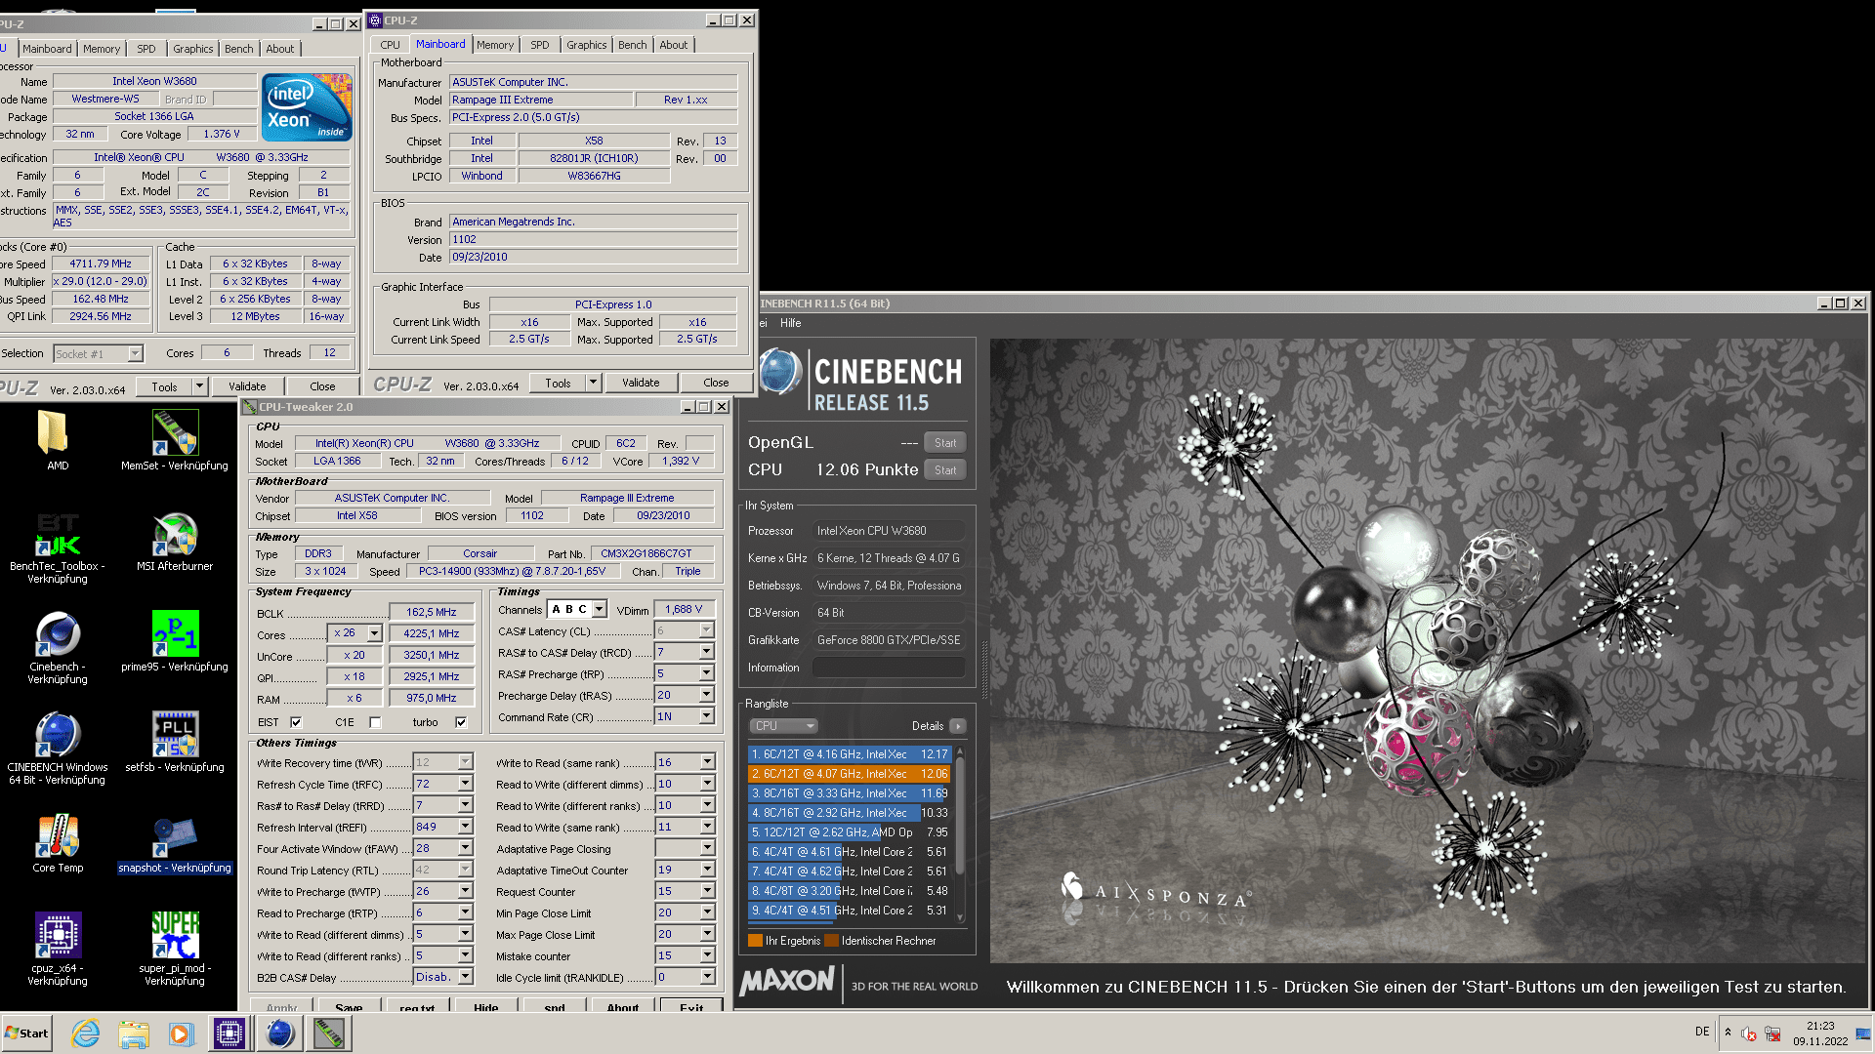Open the Channels A B C dropdown
Screen dimensions: 1875x1054
[x=600, y=609]
